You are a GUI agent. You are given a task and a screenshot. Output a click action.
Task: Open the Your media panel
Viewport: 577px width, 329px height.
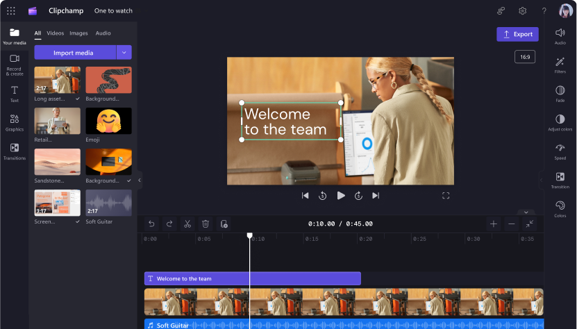click(x=15, y=36)
